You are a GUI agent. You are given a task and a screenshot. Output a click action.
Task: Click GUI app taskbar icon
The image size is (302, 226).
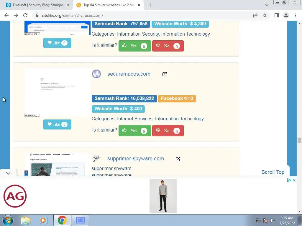(x=80, y=220)
